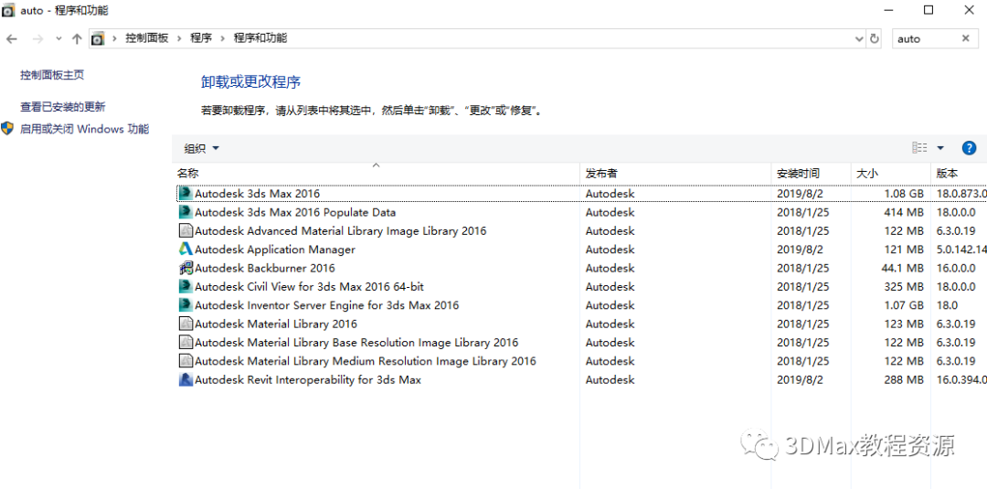Expand the address bar history dropdown
Image resolution: width=987 pixels, height=489 pixels.
click(860, 39)
